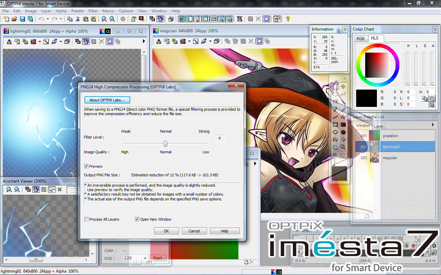Open the Filter menu
The width and height of the screenshot is (441, 275).
coord(93,11)
